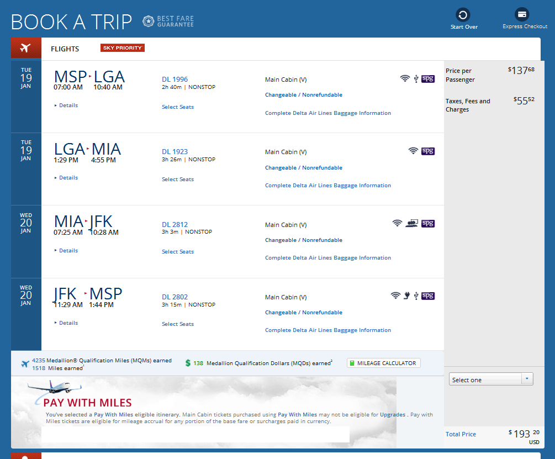Click USB icon on MSP-LGA flight

pyautogui.click(x=416, y=79)
